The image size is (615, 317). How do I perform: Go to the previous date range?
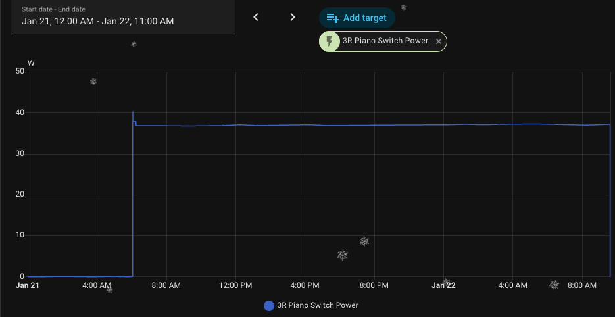(256, 17)
